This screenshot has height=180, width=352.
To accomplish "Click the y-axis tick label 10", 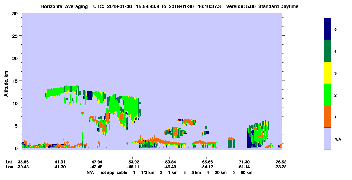I will (16, 103).
